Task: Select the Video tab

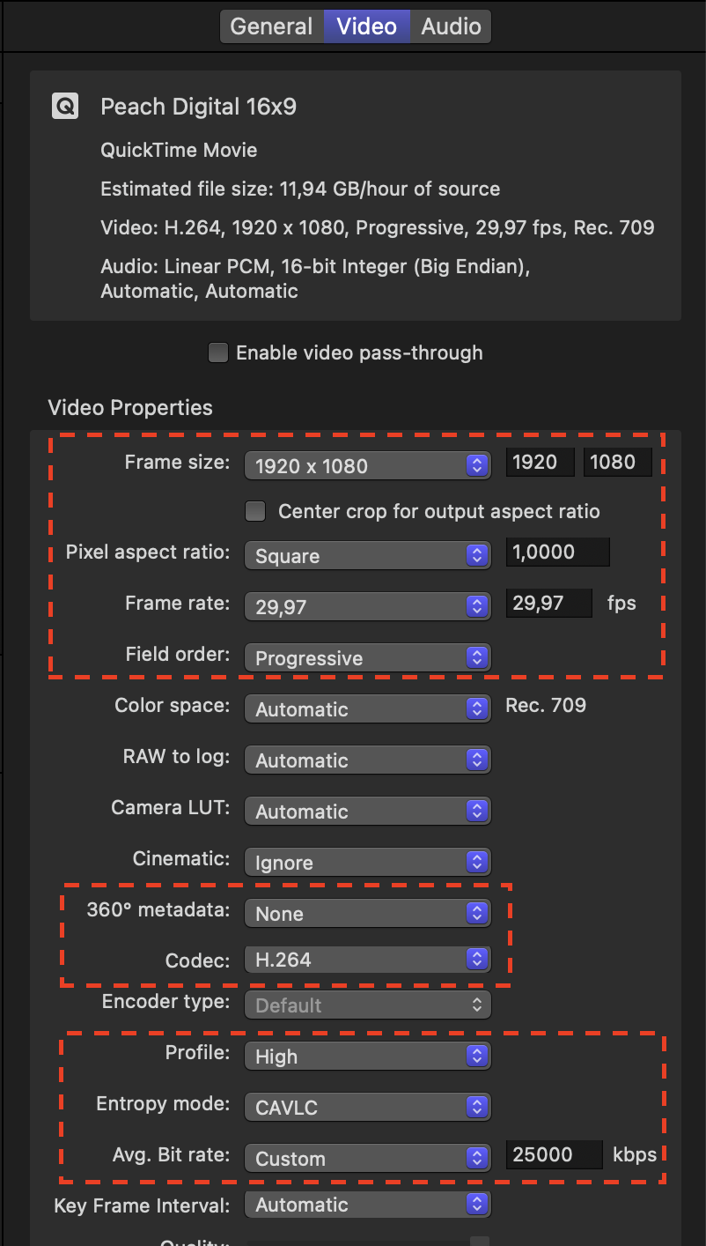Action: pyautogui.click(x=366, y=26)
